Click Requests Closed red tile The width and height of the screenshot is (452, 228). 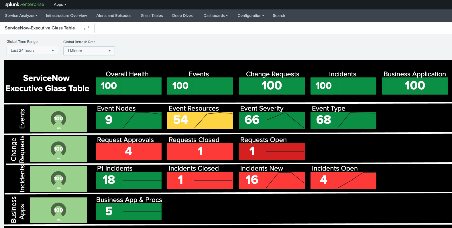(200, 152)
